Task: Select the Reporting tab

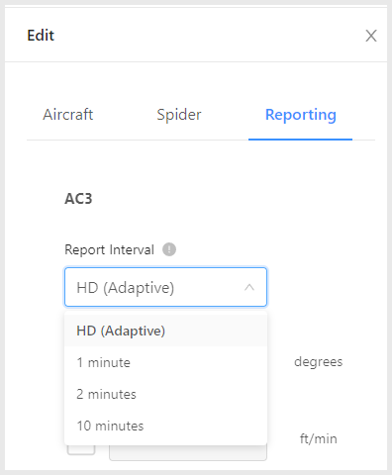Action: click(x=301, y=115)
